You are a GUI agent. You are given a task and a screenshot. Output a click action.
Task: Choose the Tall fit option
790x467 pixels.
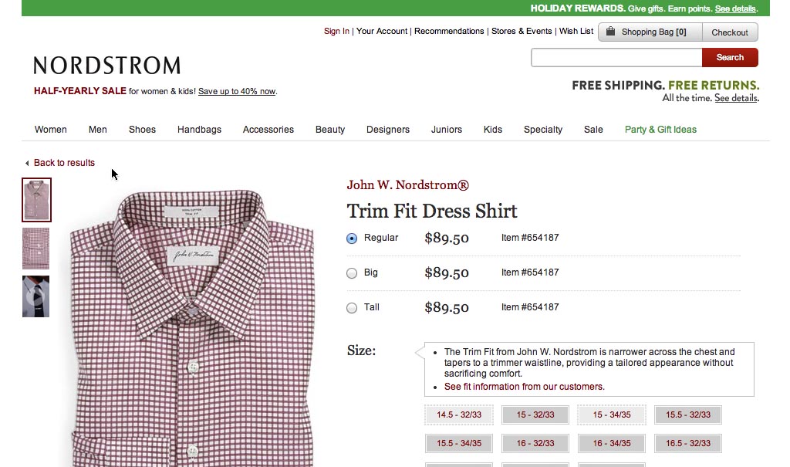[x=352, y=308]
